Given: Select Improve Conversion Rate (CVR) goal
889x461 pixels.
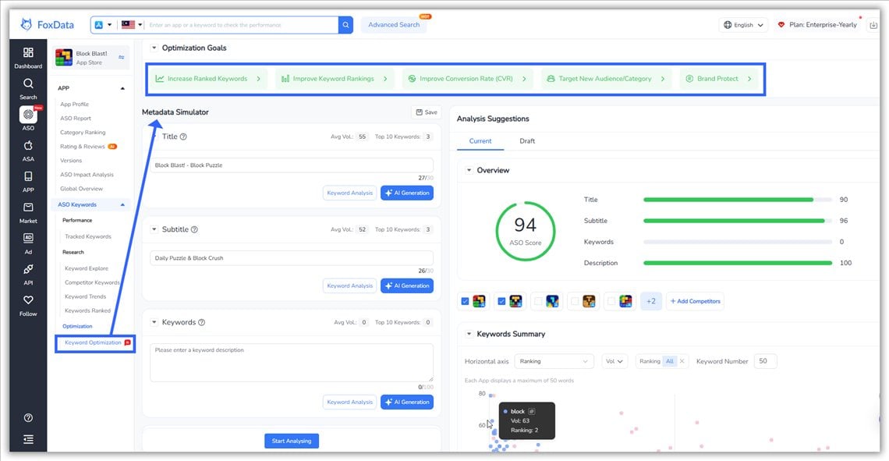Looking at the screenshot, I should pos(468,79).
